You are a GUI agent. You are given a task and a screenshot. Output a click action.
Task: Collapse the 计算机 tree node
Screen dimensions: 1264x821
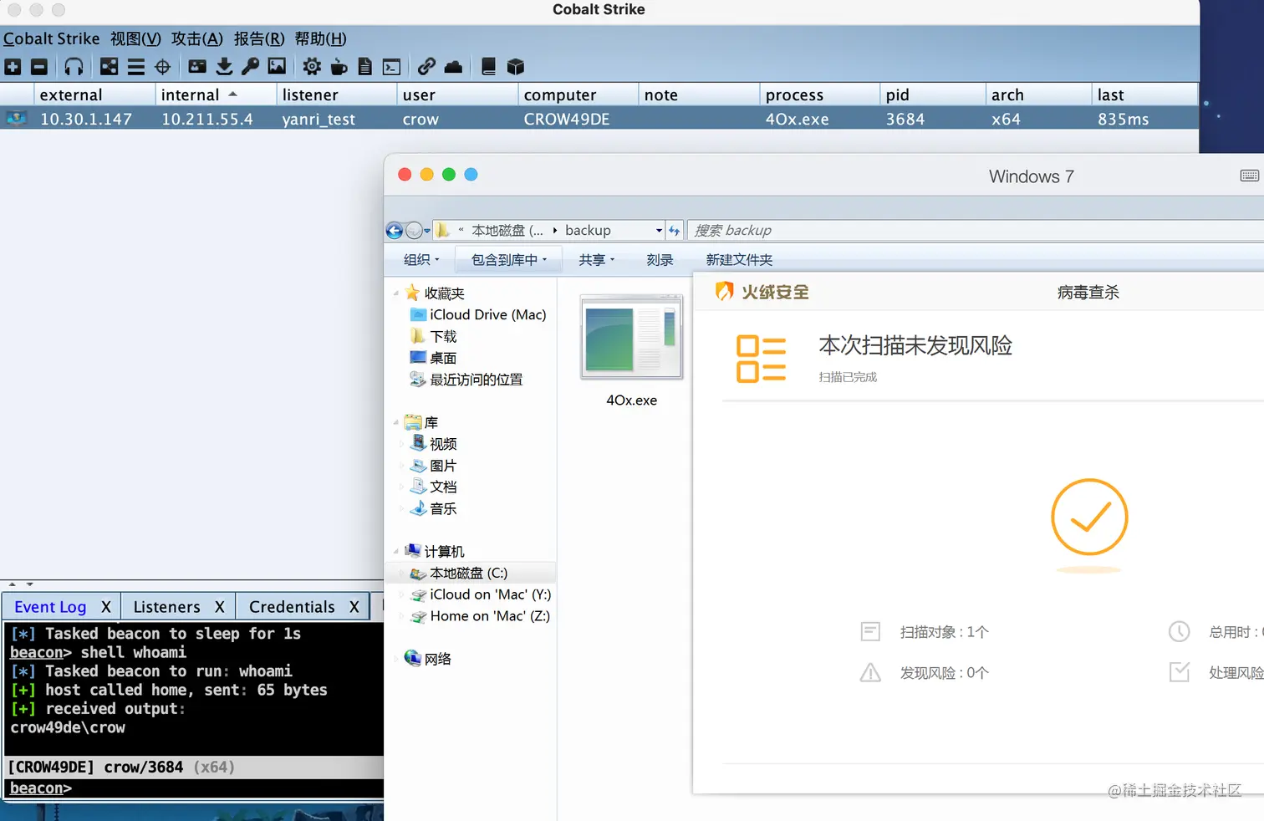[x=395, y=552]
